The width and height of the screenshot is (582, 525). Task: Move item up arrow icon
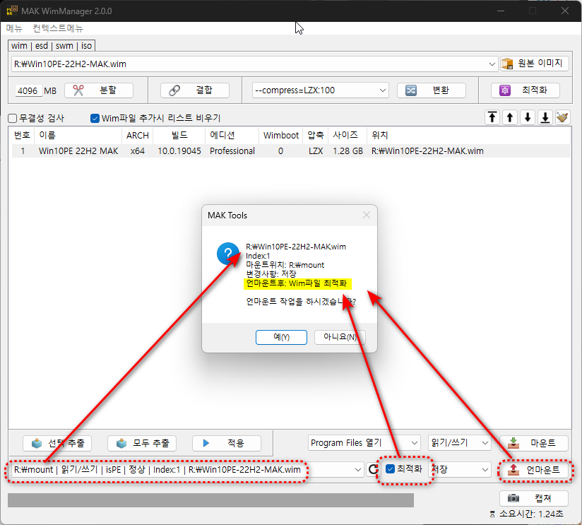pyautogui.click(x=510, y=118)
